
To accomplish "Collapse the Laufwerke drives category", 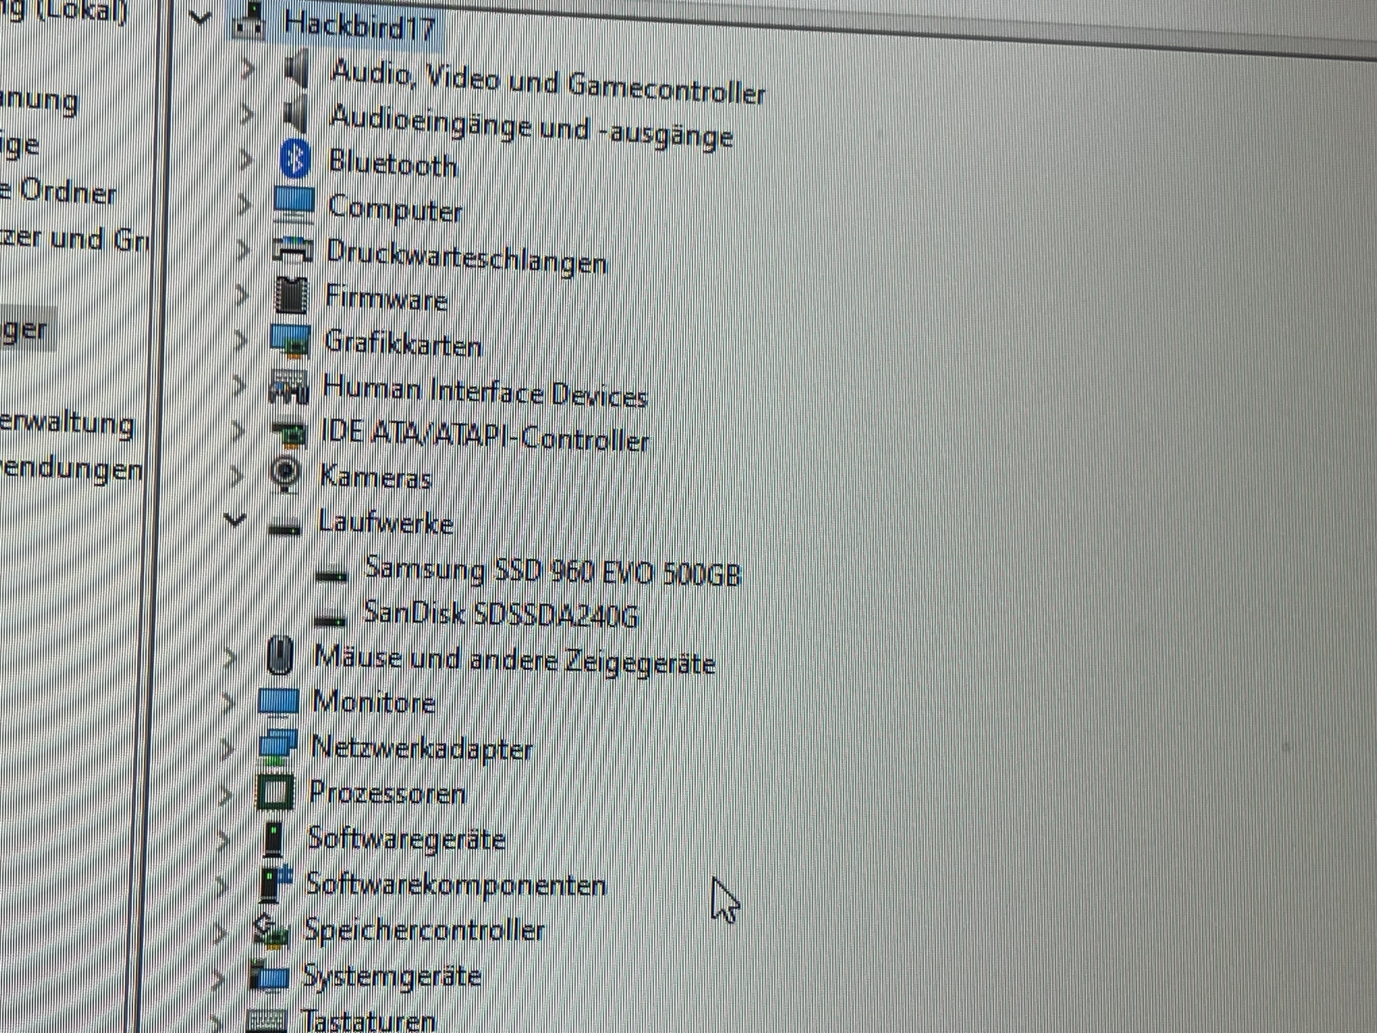I will (x=235, y=520).
